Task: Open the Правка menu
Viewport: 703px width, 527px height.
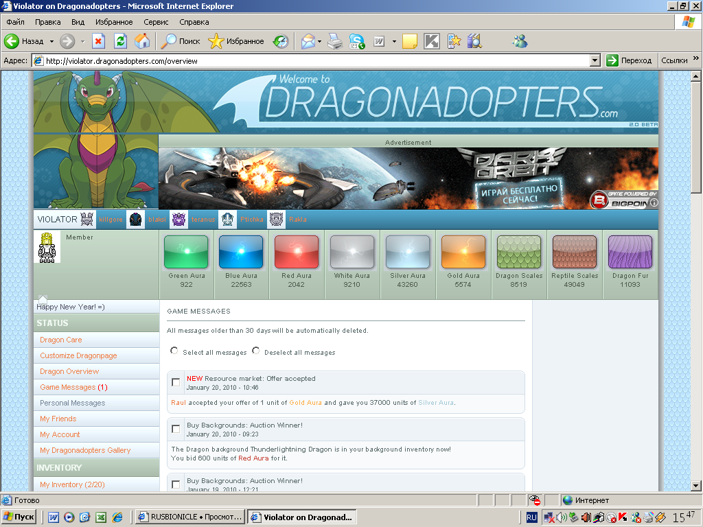Action: pyautogui.click(x=47, y=22)
